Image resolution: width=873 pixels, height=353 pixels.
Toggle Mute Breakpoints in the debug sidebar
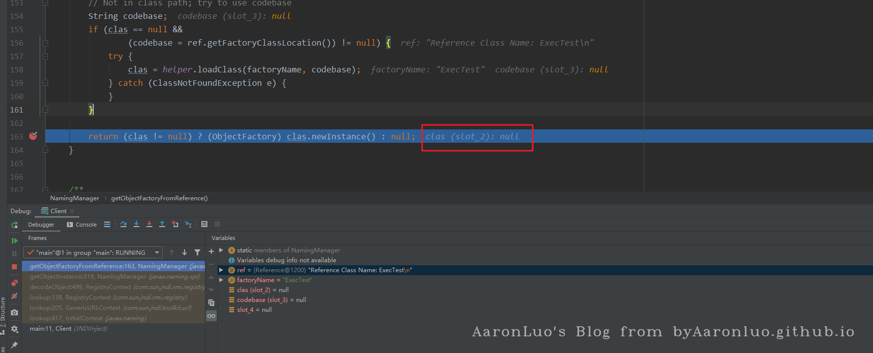(x=14, y=296)
